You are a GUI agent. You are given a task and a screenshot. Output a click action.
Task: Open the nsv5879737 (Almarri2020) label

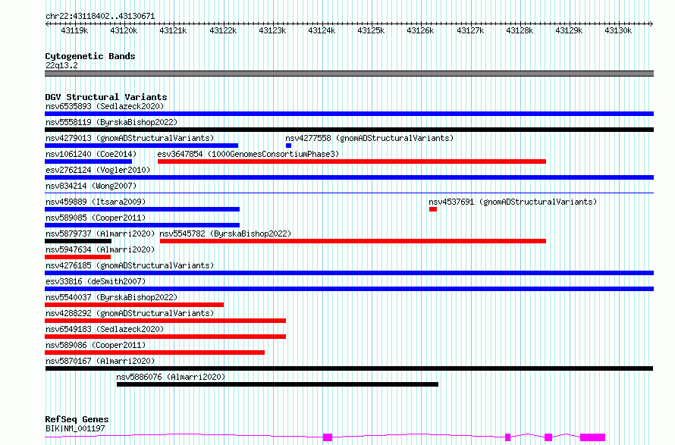[100, 233]
